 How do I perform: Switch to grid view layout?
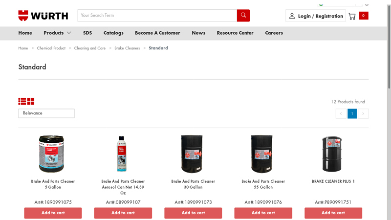coord(31,101)
